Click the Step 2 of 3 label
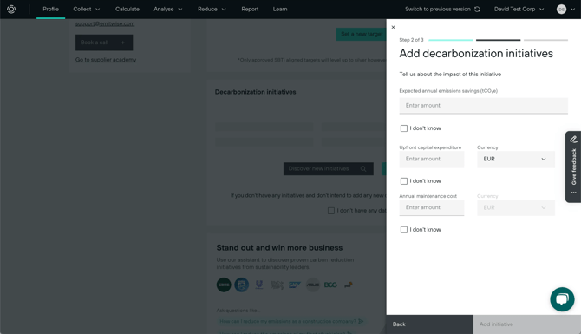Image resolution: width=581 pixels, height=334 pixels. [x=411, y=40]
